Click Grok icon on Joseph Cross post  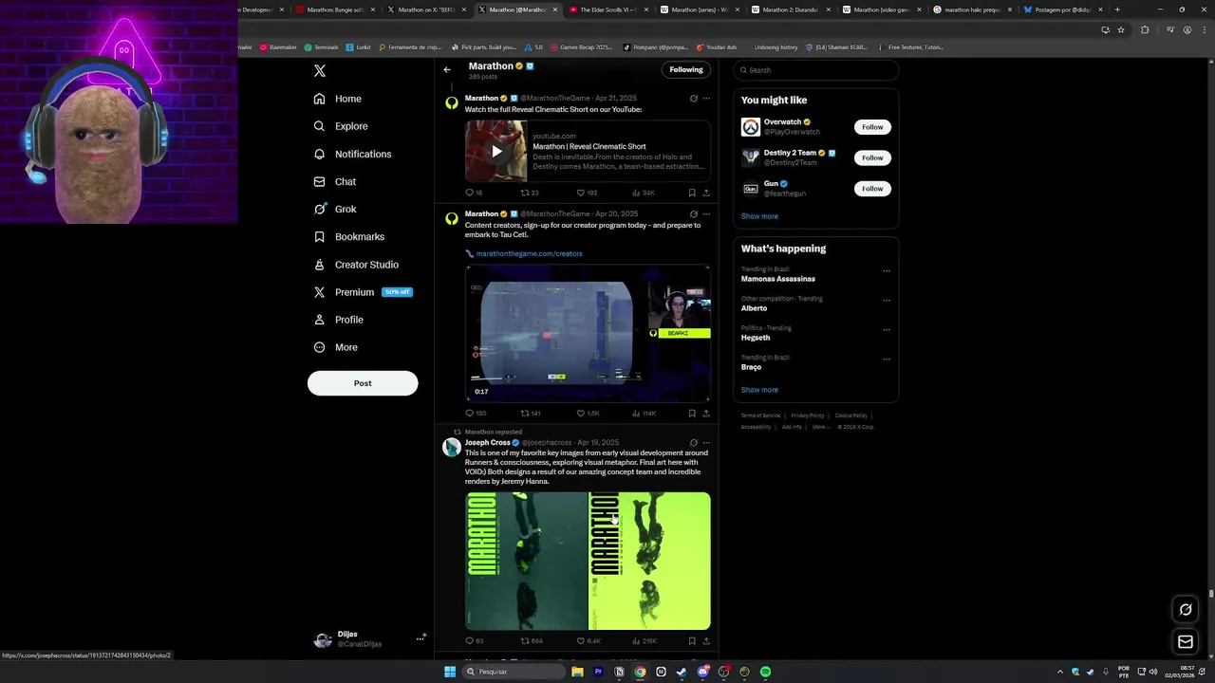click(693, 443)
